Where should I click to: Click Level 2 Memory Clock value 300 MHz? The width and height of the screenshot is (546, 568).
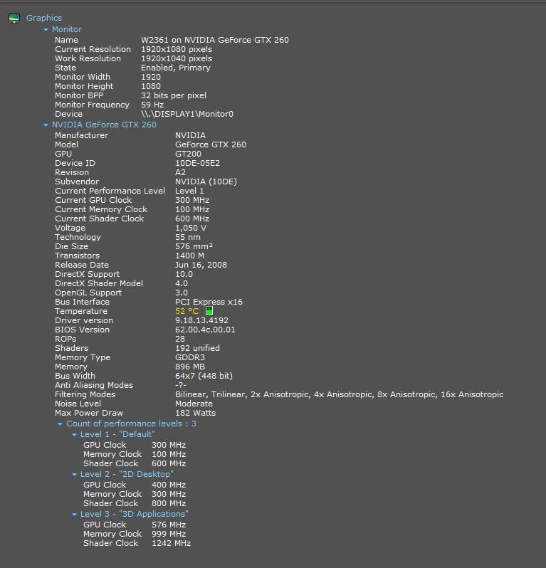pyautogui.click(x=169, y=494)
